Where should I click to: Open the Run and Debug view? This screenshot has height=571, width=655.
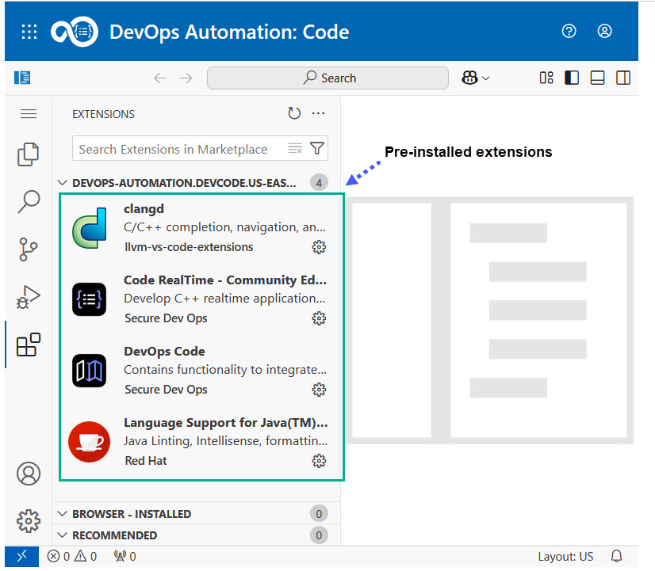click(x=28, y=297)
